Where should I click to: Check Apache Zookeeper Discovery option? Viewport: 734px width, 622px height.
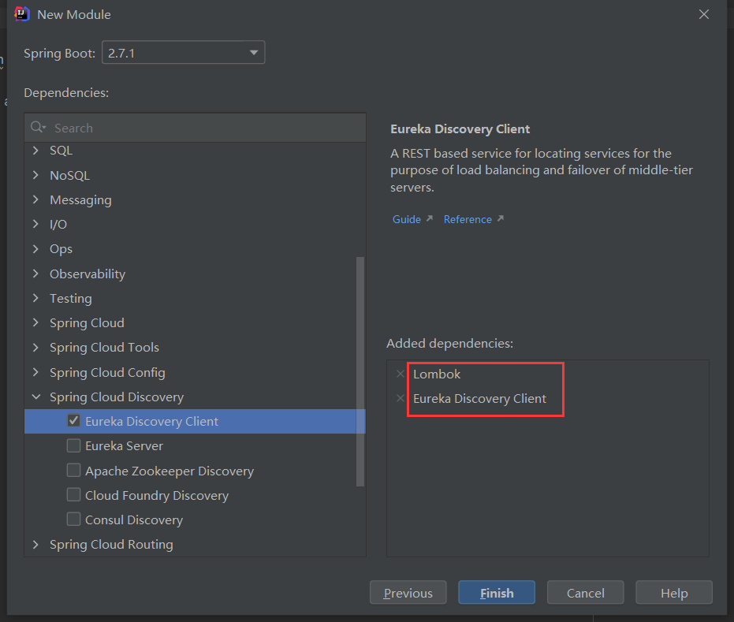pos(73,471)
